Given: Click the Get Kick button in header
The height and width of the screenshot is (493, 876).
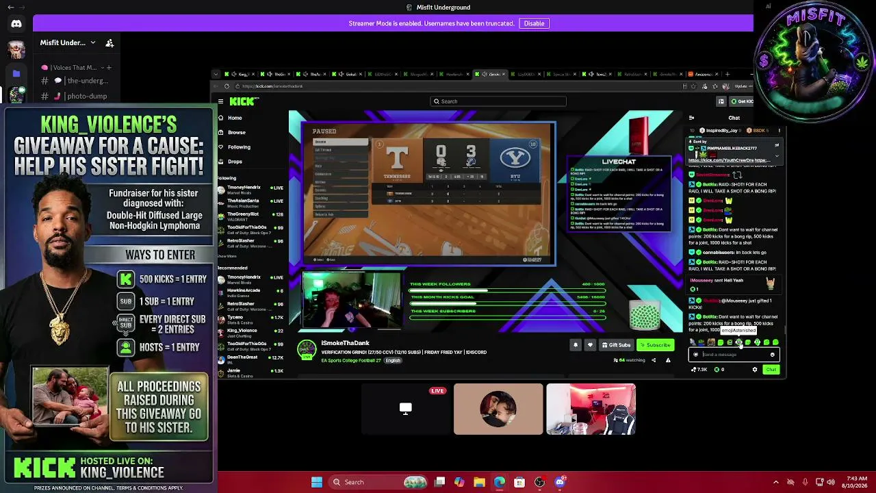Looking at the screenshot, I should [x=741, y=101].
